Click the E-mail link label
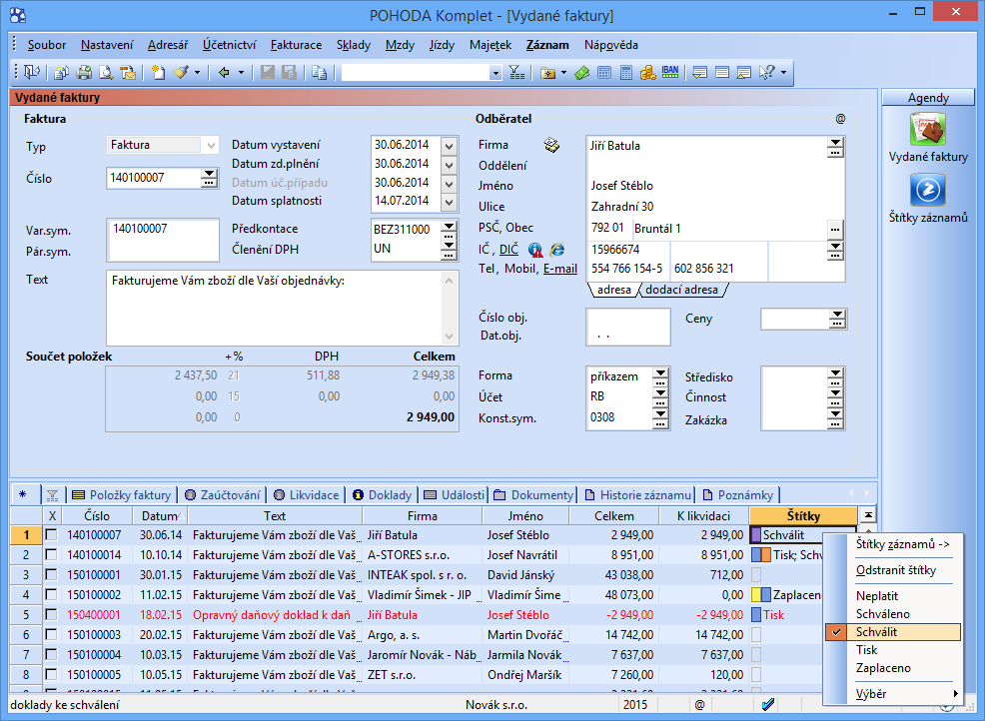The width and height of the screenshot is (985, 721). [560, 269]
